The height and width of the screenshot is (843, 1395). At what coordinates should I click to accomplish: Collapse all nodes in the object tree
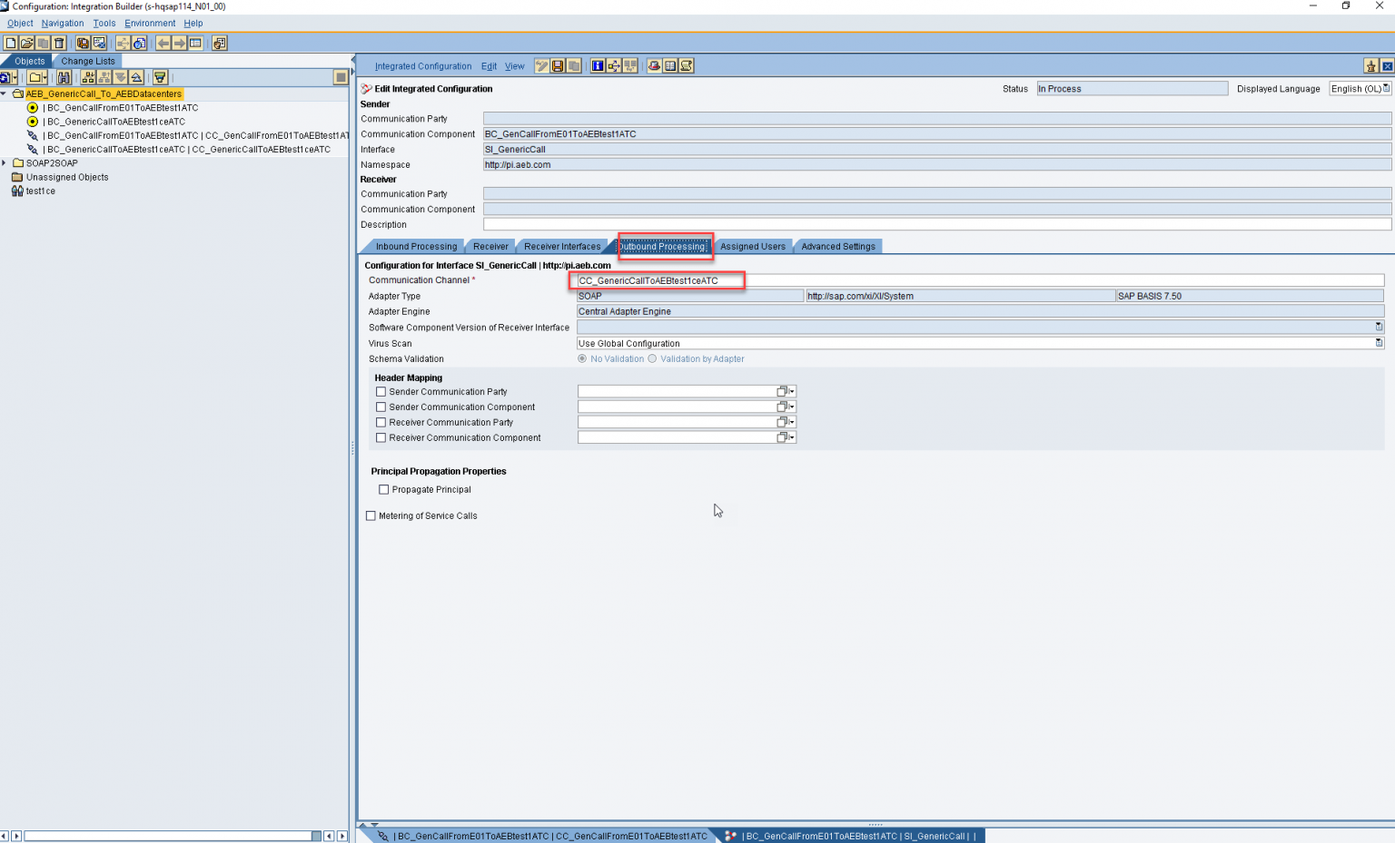[137, 77]
